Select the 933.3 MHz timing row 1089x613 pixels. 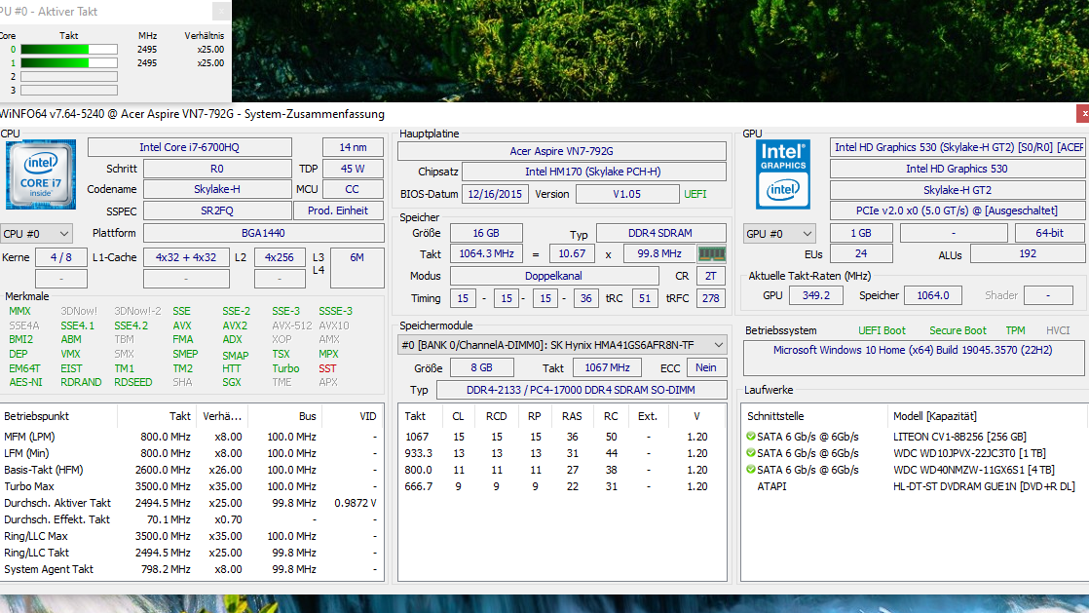point(562,453)
